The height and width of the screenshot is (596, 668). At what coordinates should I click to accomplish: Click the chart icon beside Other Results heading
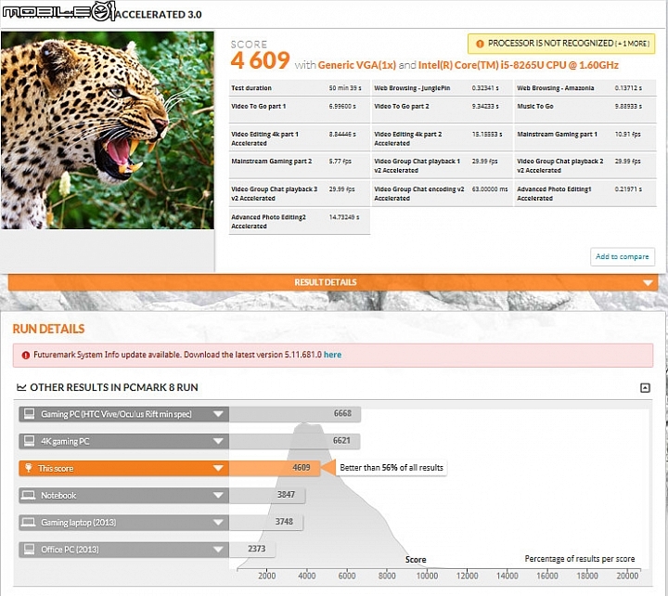pyautogui.click(x=21, y=387)
